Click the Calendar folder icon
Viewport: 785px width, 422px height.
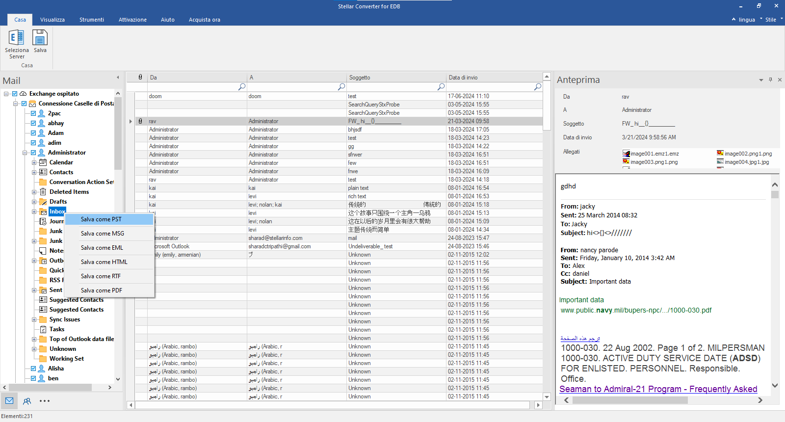click(43, 162)
